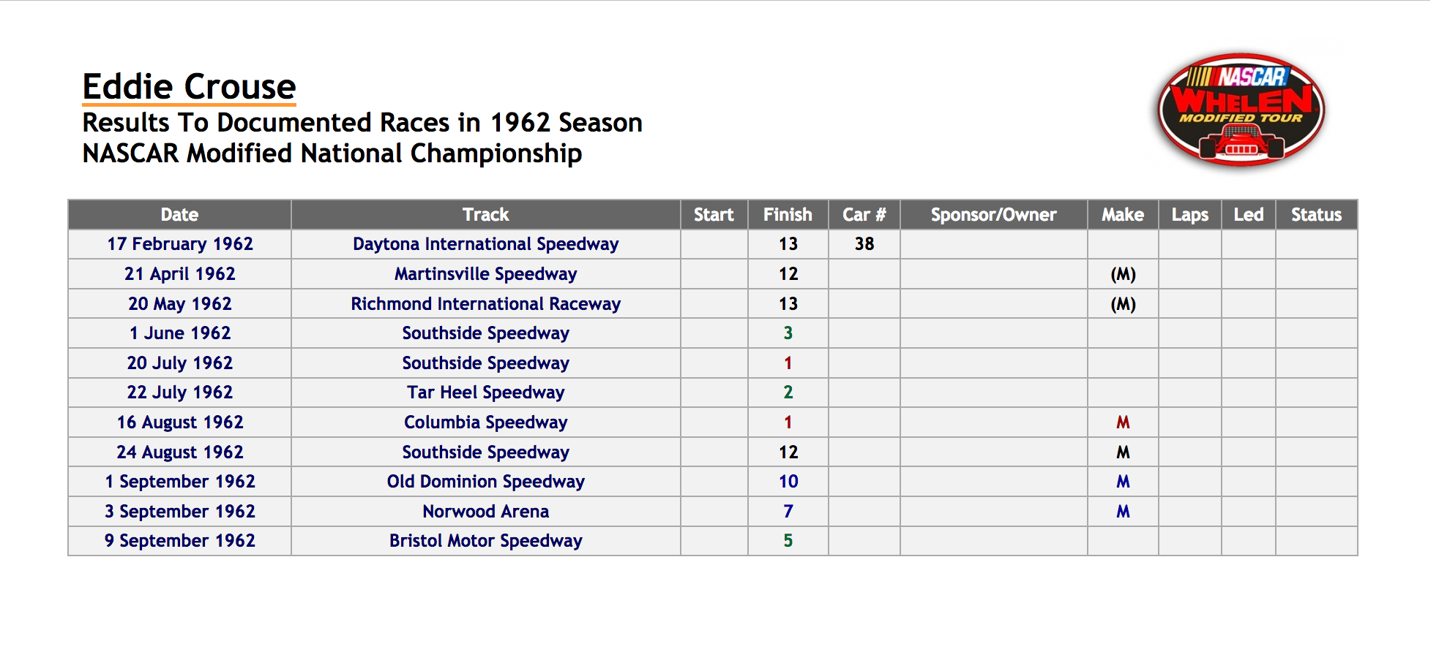Open the Old Dominion Speedway link

tap(486, 482)
